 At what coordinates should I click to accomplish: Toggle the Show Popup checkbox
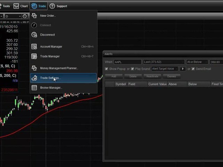point(106,69)
